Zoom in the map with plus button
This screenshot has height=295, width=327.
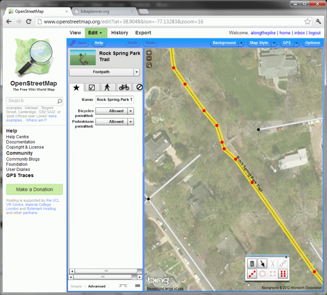coord(149,53)
